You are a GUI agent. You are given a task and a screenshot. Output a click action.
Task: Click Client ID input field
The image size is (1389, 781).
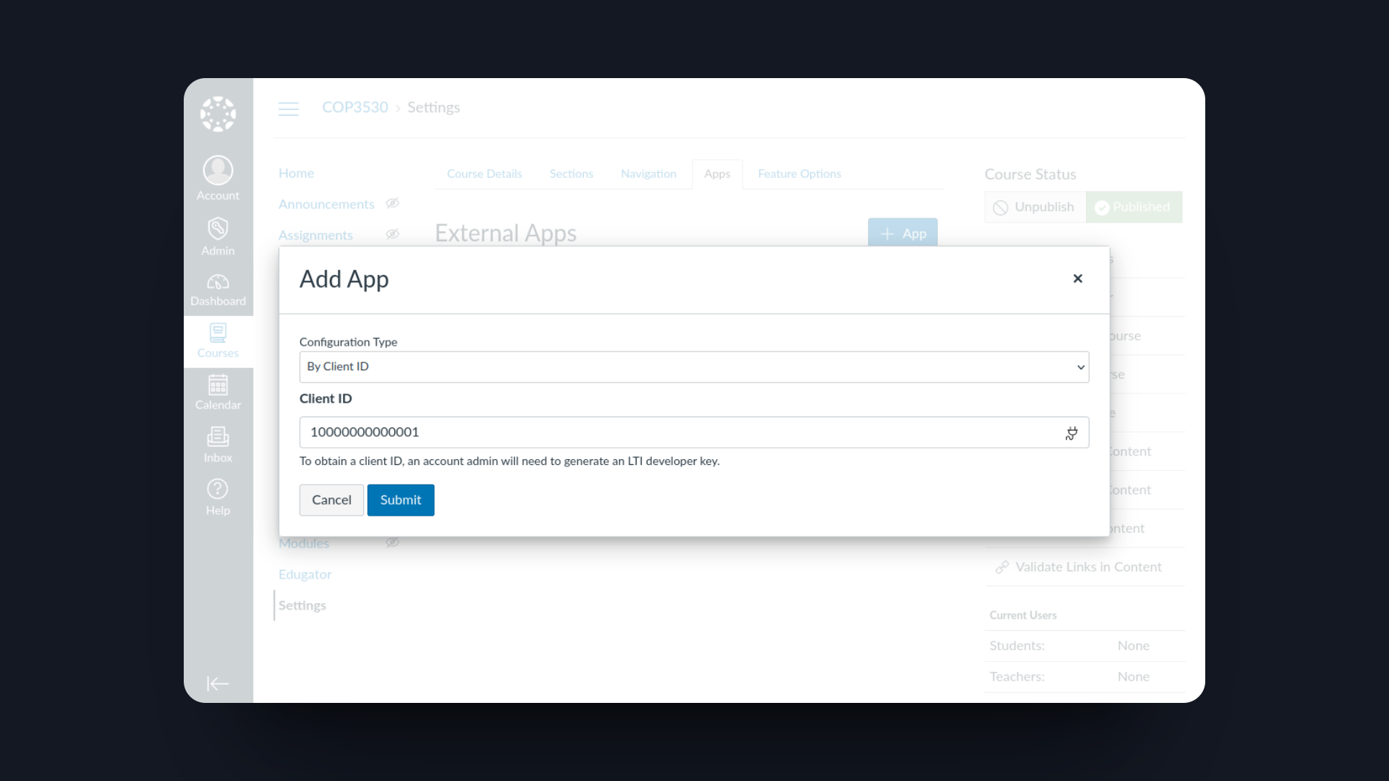tap(694, 431)
